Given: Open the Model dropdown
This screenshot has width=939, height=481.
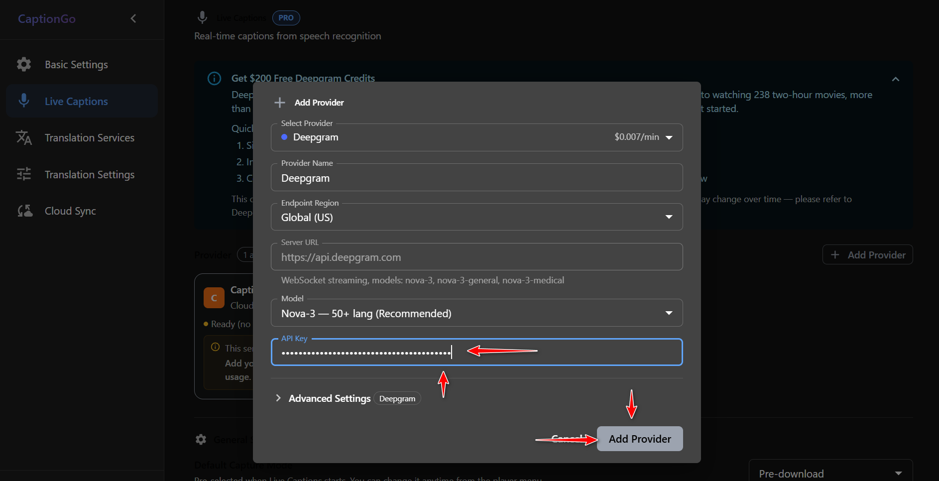Looking at the screenshot, I should pos(476,313).
